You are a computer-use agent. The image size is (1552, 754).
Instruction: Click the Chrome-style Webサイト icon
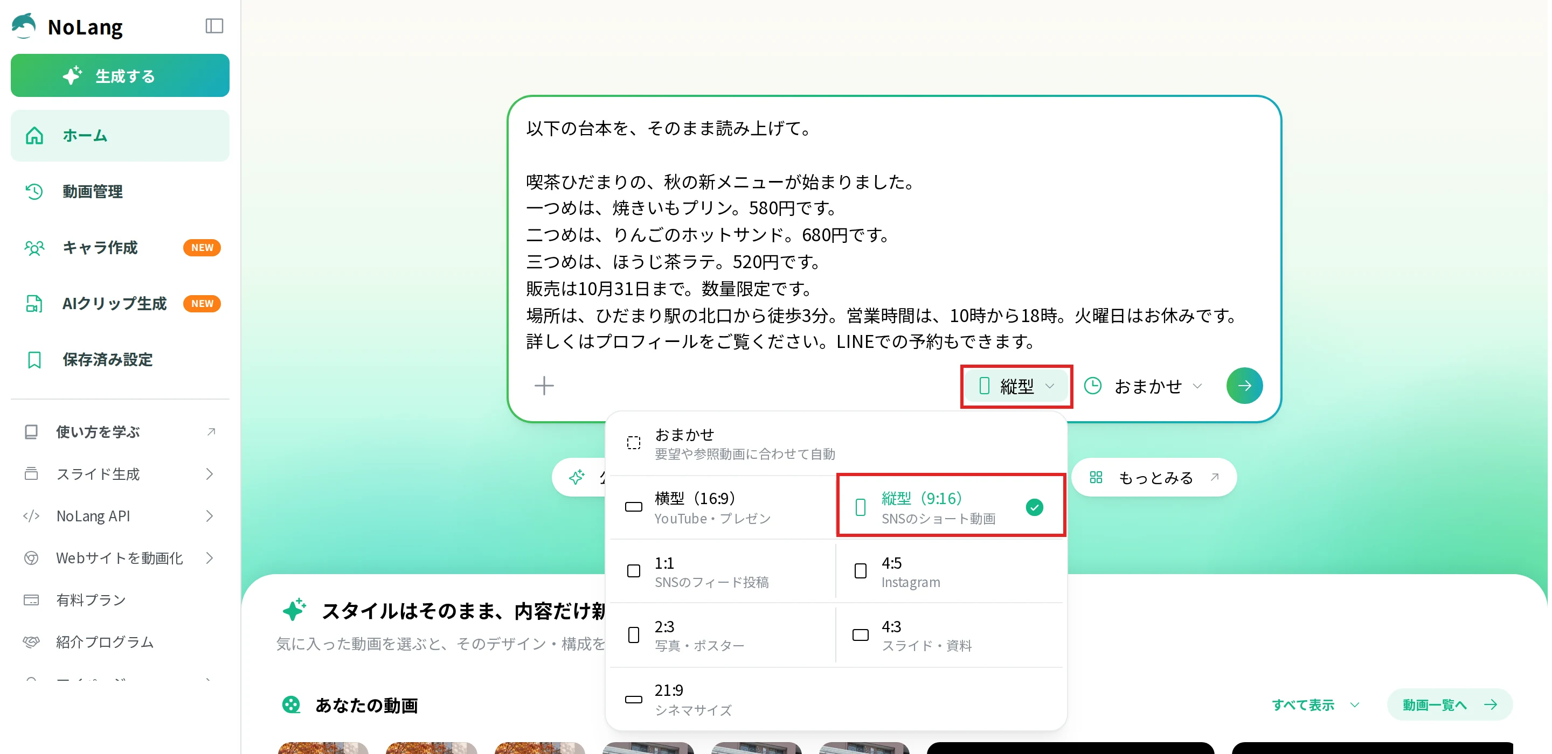31,558
